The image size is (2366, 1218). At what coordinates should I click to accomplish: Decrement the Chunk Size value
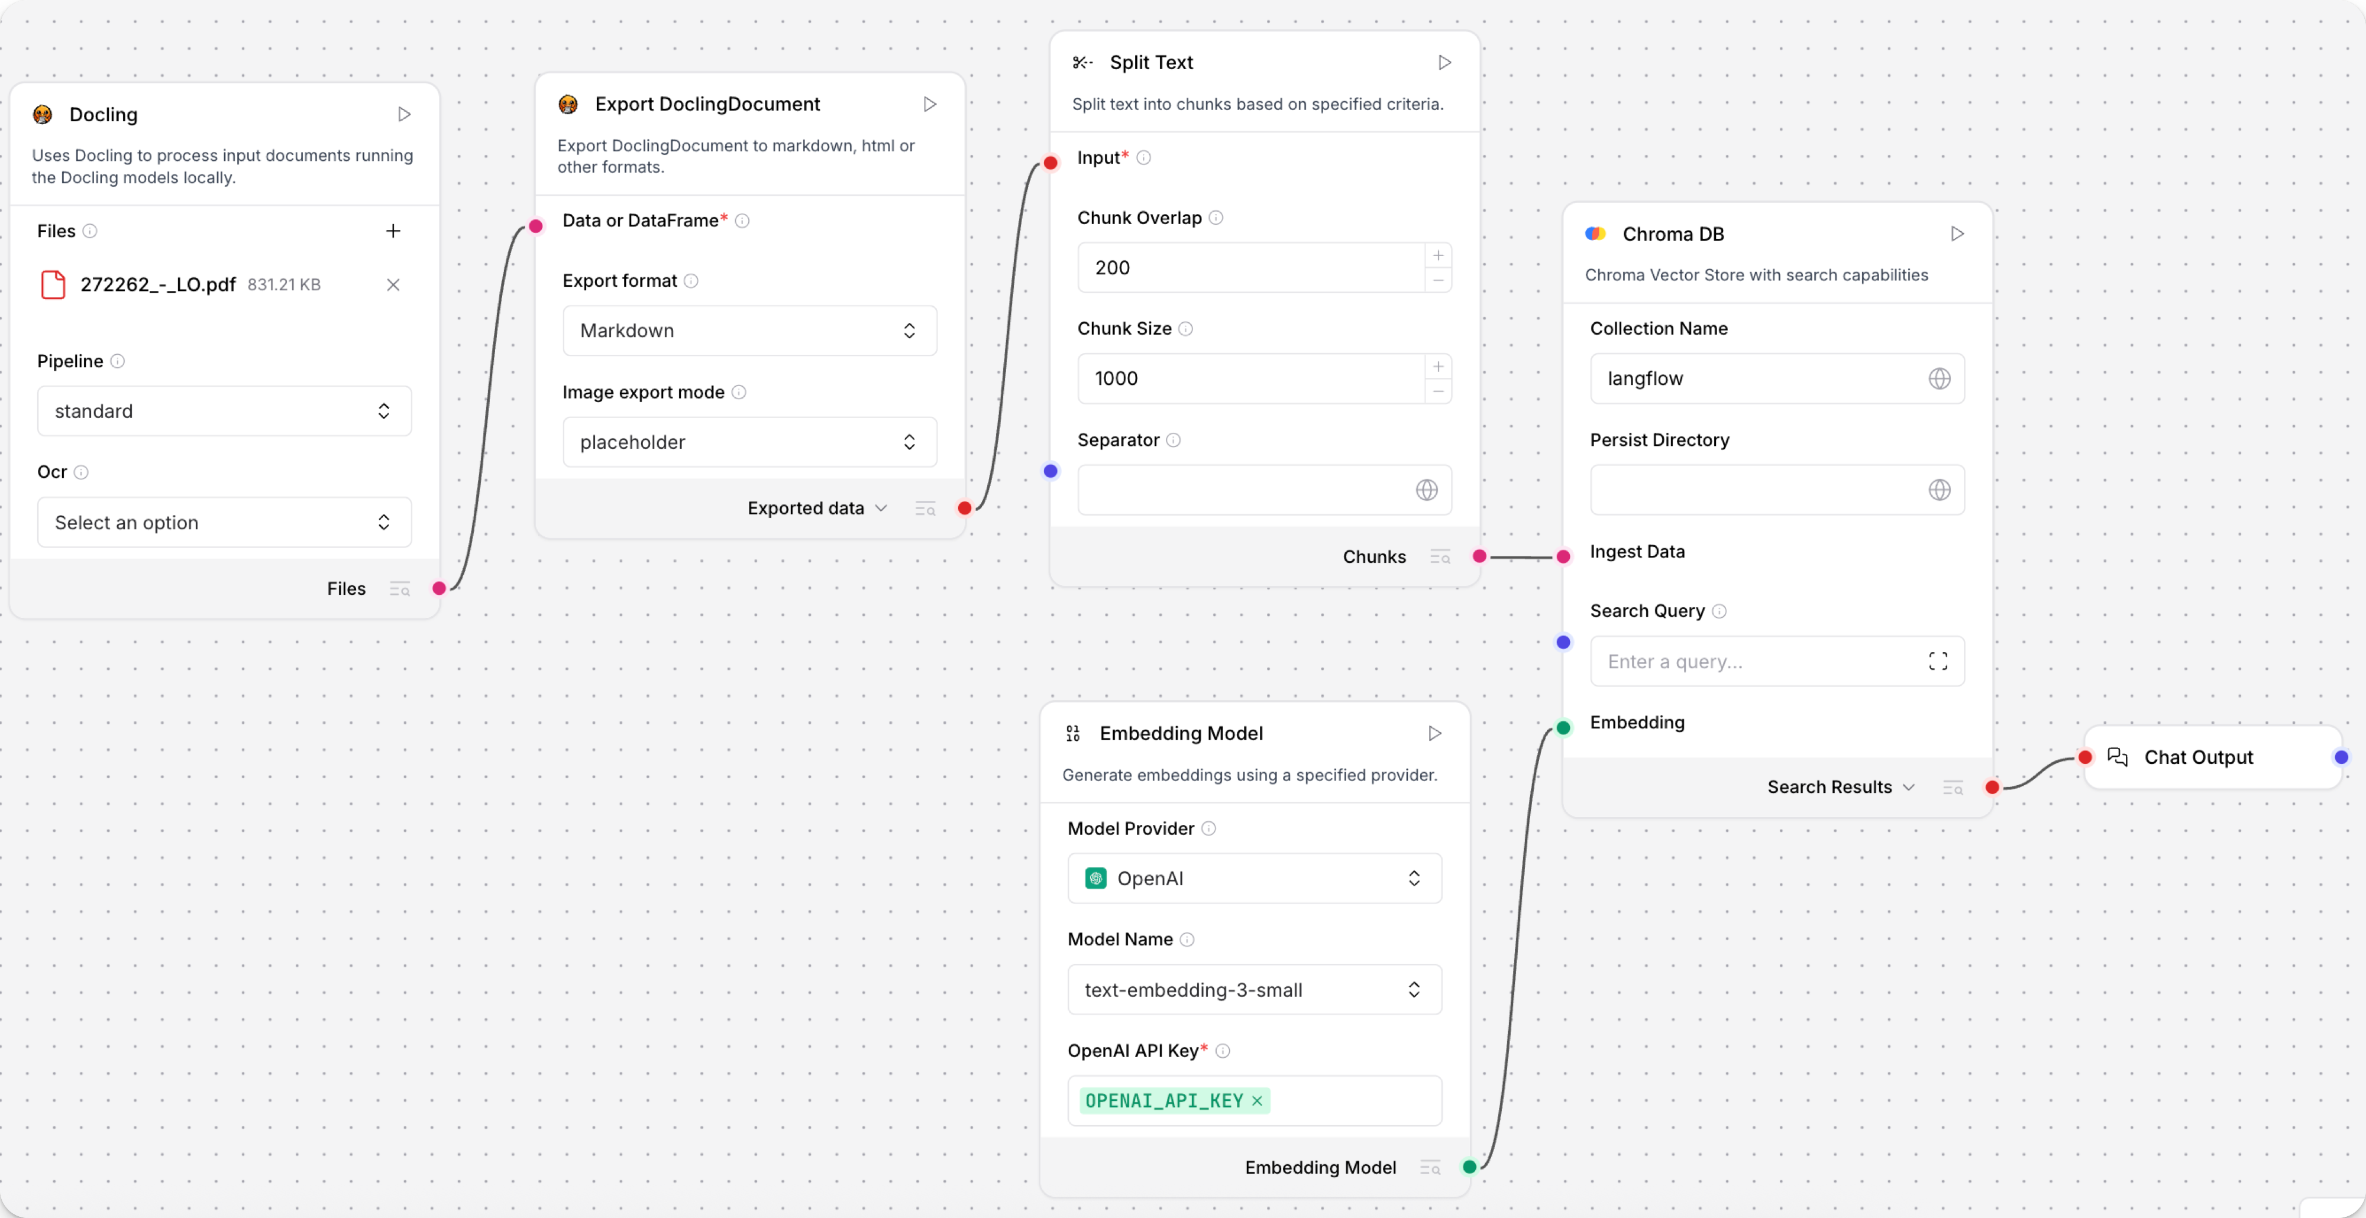click(1437, 391)
